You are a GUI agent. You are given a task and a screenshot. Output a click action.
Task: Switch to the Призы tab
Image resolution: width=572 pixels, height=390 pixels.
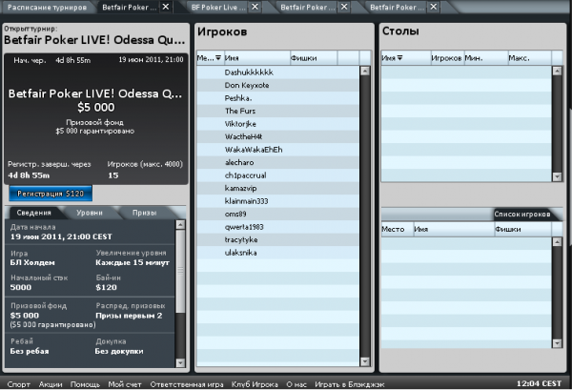point(145,213)
